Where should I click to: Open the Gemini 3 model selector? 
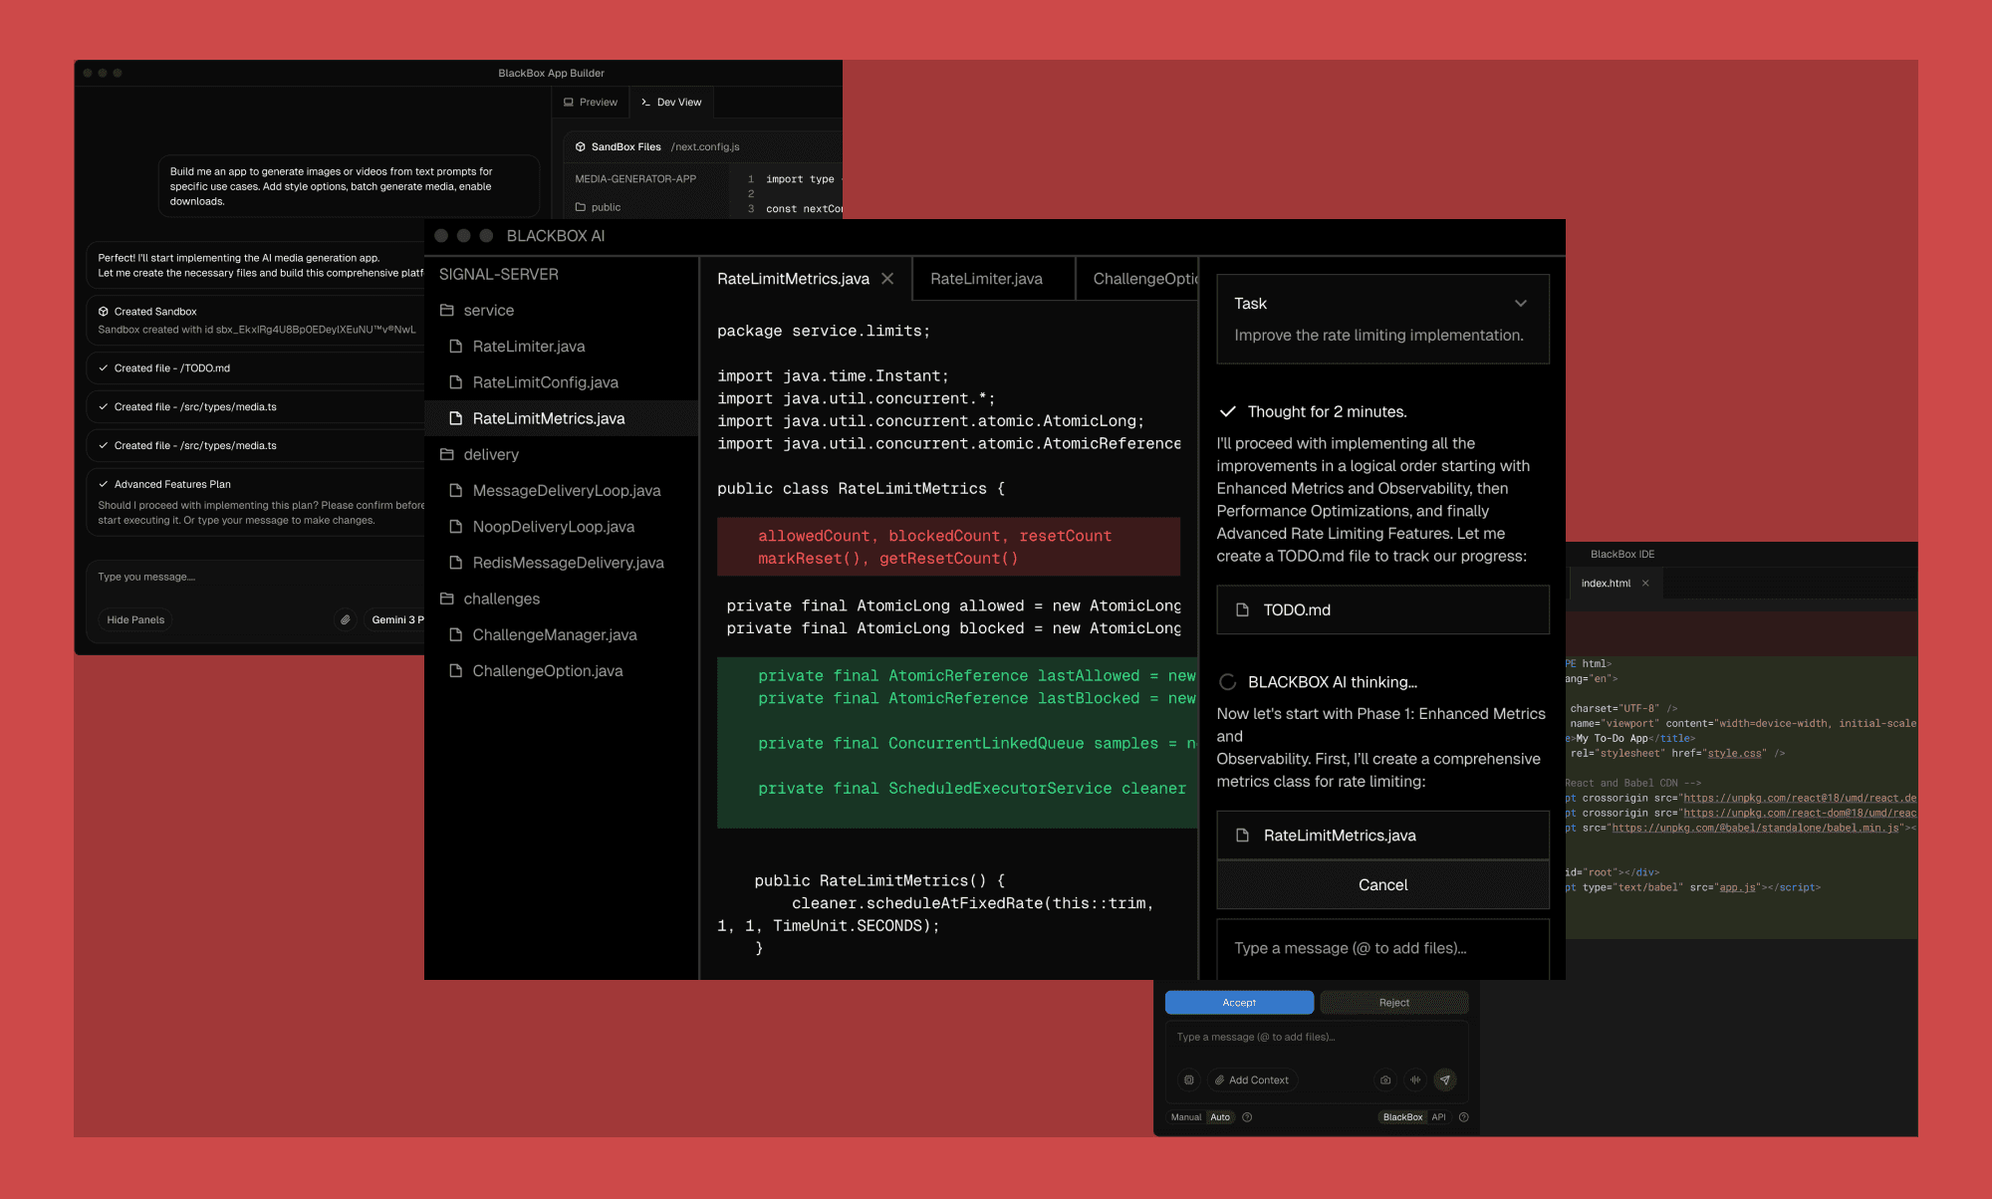tap(396, 619)
